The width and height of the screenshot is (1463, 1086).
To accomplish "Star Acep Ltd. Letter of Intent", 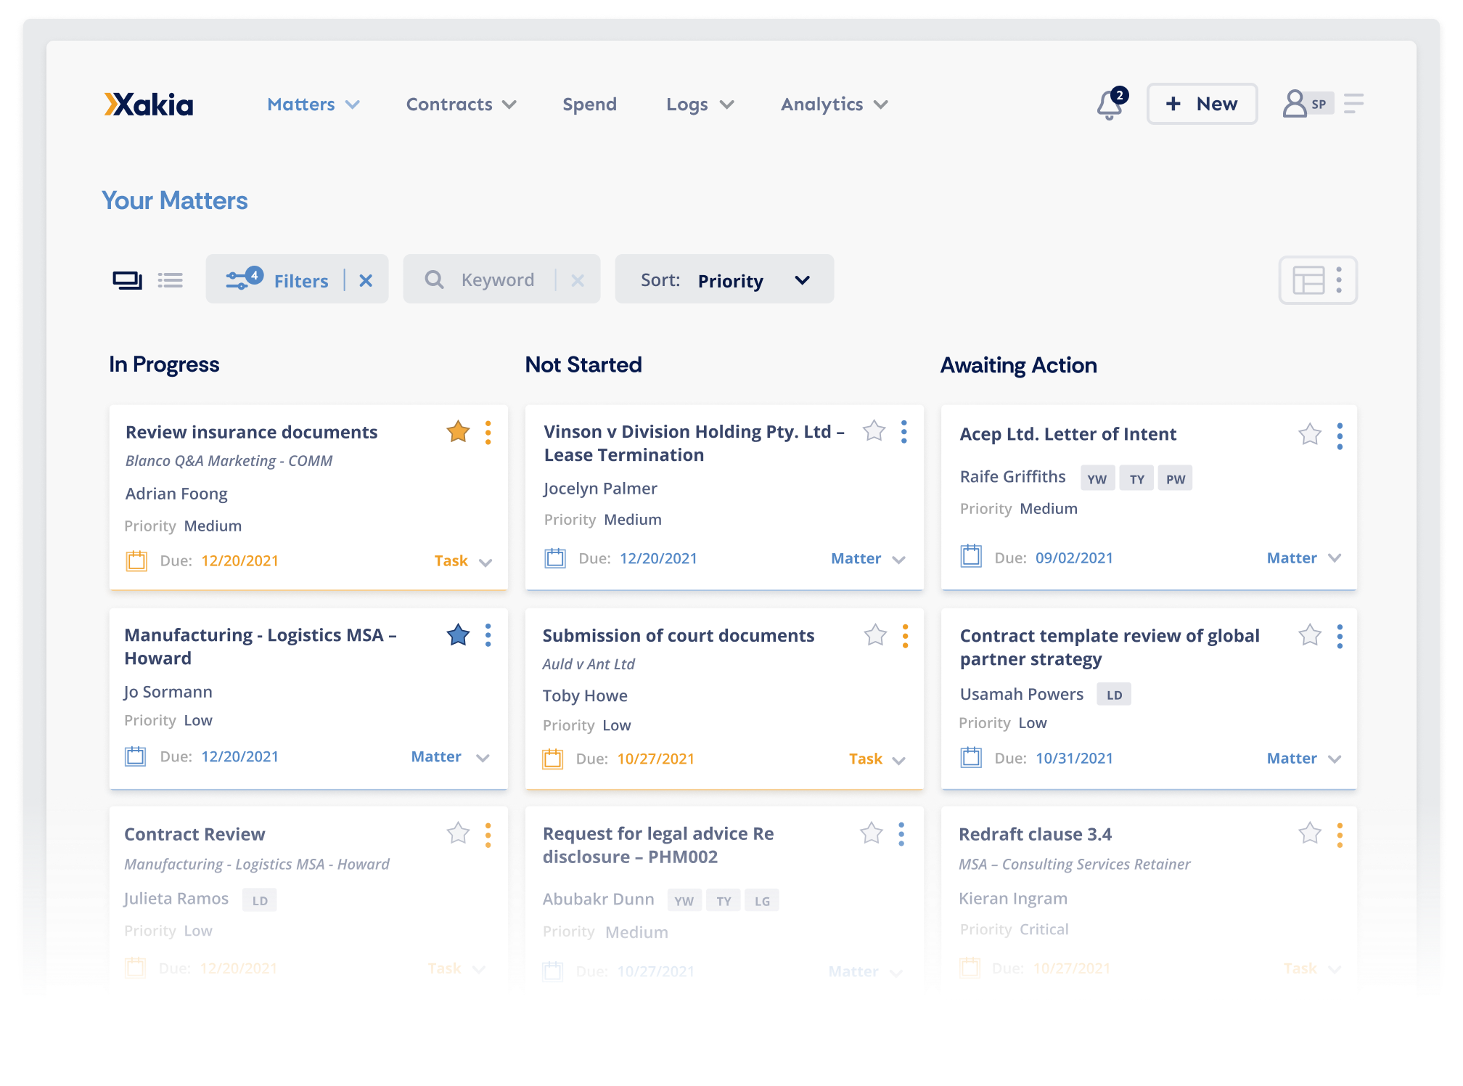I will 1310,434.
